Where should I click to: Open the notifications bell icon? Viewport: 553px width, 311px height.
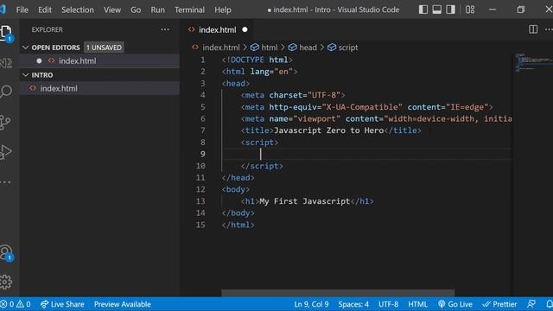tap(549, 304)
